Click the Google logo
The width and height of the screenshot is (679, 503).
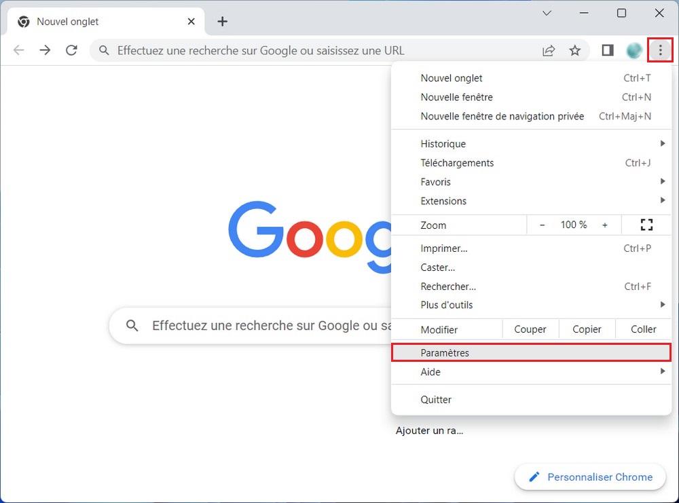point(310,236)
